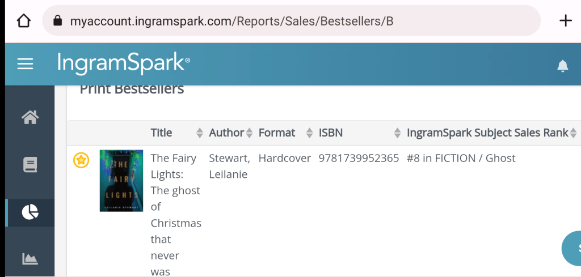Sort the table by Title column
This screenshot has width=581, height=277.
pyautogui.click(x=162, y=133)
